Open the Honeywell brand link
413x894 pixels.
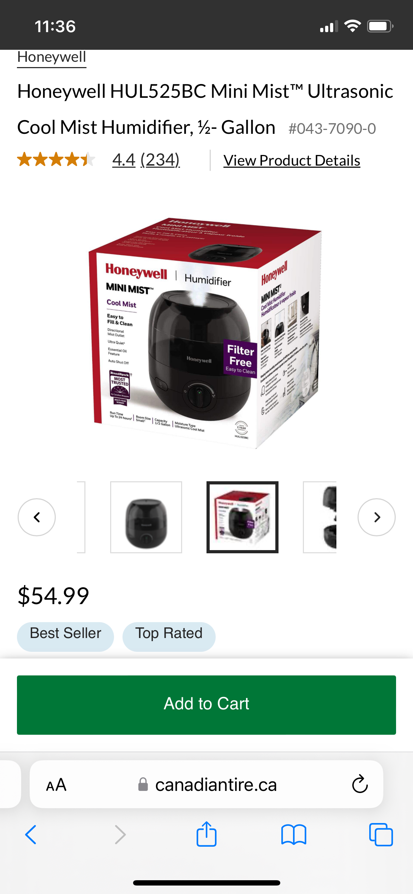(x=52, y=57)
